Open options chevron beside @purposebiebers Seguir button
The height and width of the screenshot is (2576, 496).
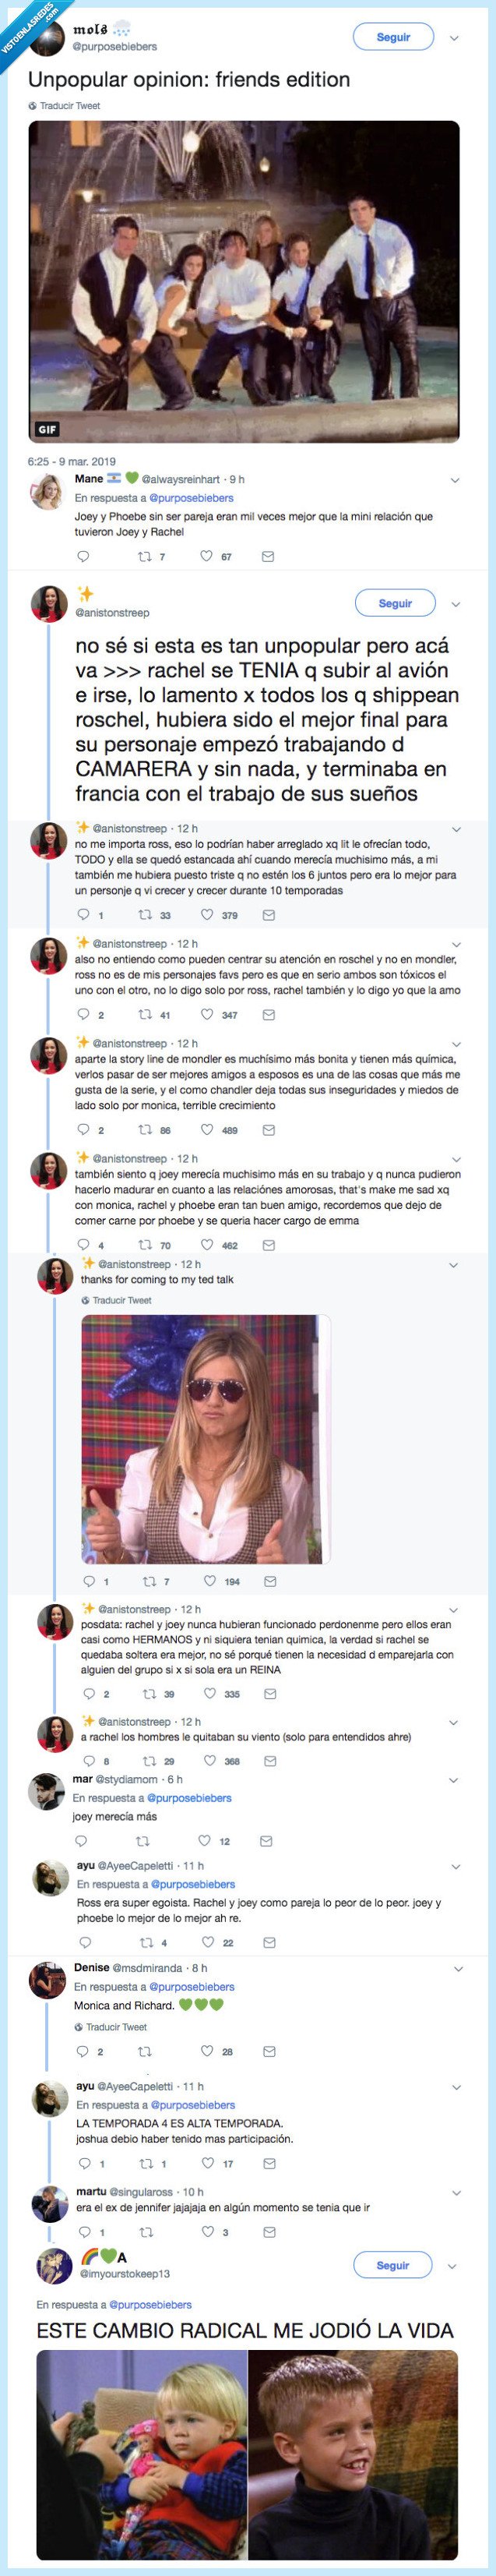pyautogui.click(x=454, y=38)
